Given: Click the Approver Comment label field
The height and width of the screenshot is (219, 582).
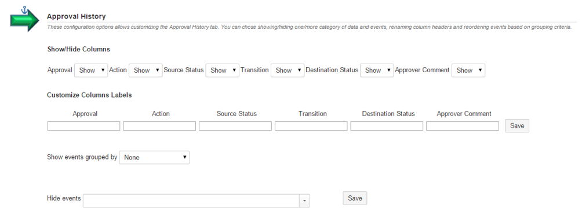Looking at the screenshot, I should 463,126.
